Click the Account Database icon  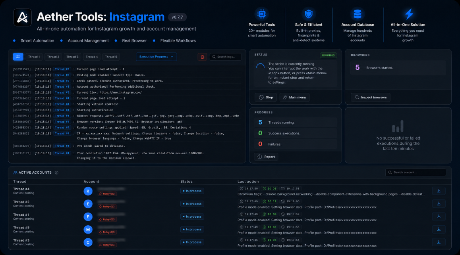coord(358,14)
